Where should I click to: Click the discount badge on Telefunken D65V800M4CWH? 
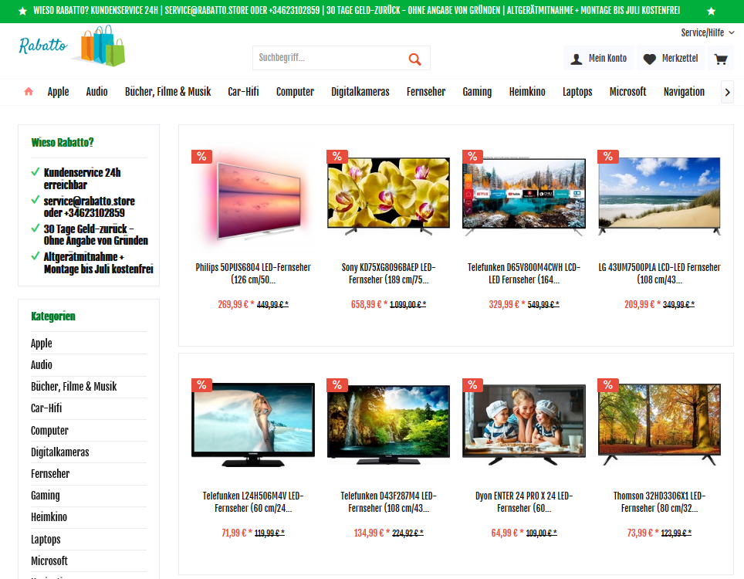coord(472,157)
